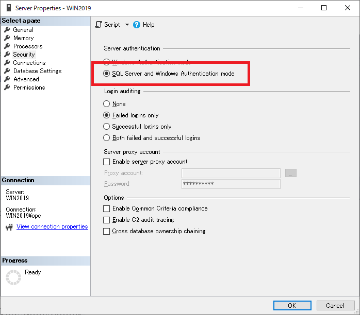Click the connection plug icon beside the link
This screenshot has width=360, height=315.
[9, 227]
